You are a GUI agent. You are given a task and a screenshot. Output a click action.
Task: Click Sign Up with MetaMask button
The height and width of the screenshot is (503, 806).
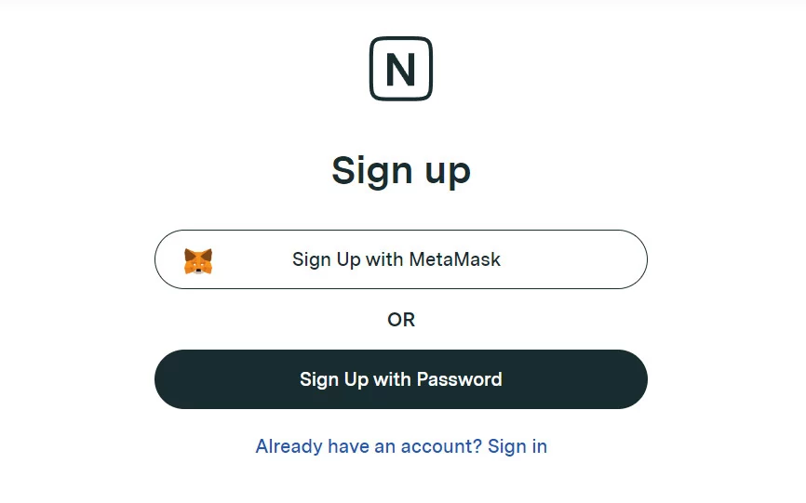coord(401,259)
